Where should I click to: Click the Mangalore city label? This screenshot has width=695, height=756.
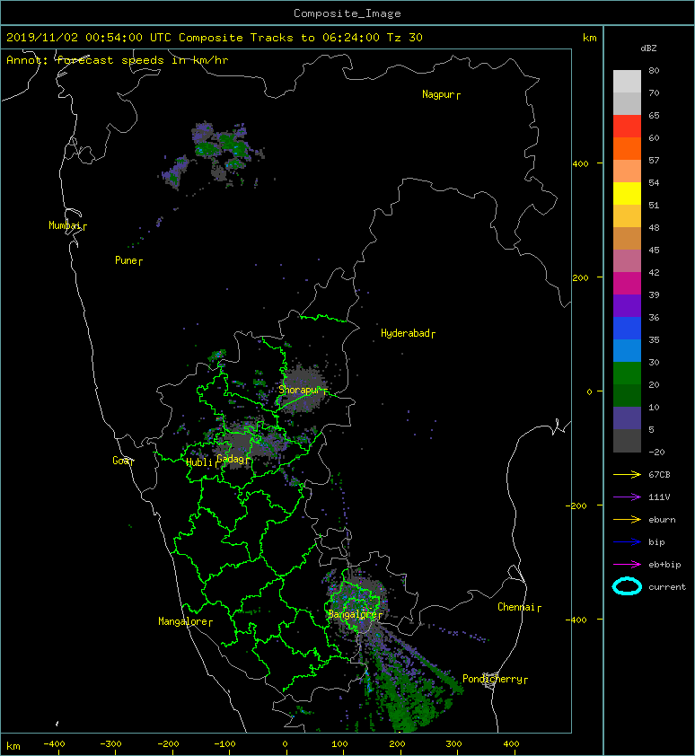pos(183,622)
